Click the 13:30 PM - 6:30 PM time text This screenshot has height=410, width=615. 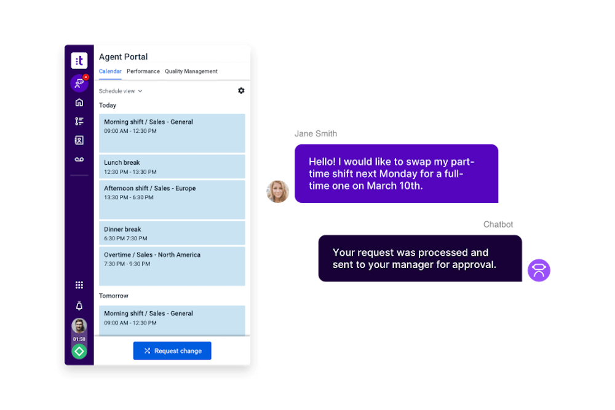coord(129,197)
